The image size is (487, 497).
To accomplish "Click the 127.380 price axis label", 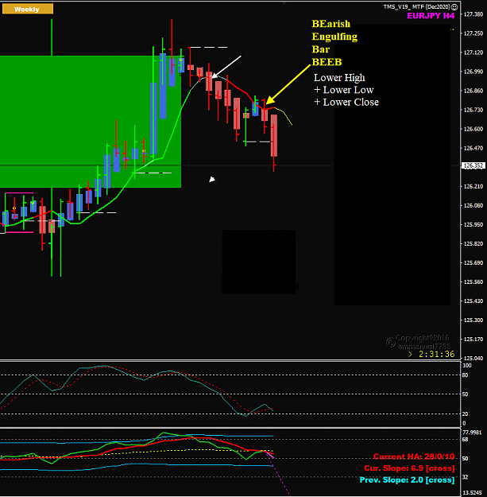I will [x=473, y=14].
